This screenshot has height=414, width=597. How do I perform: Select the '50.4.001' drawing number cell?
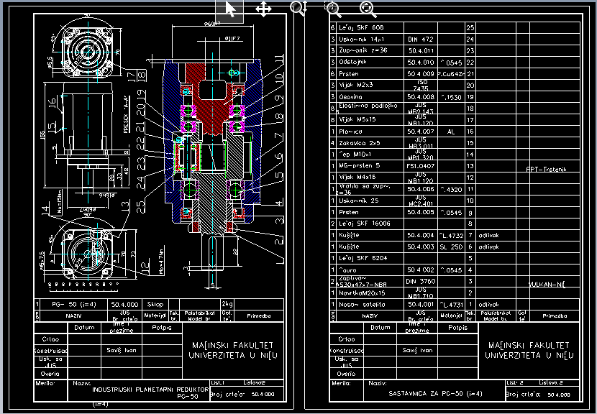[420, 305]
